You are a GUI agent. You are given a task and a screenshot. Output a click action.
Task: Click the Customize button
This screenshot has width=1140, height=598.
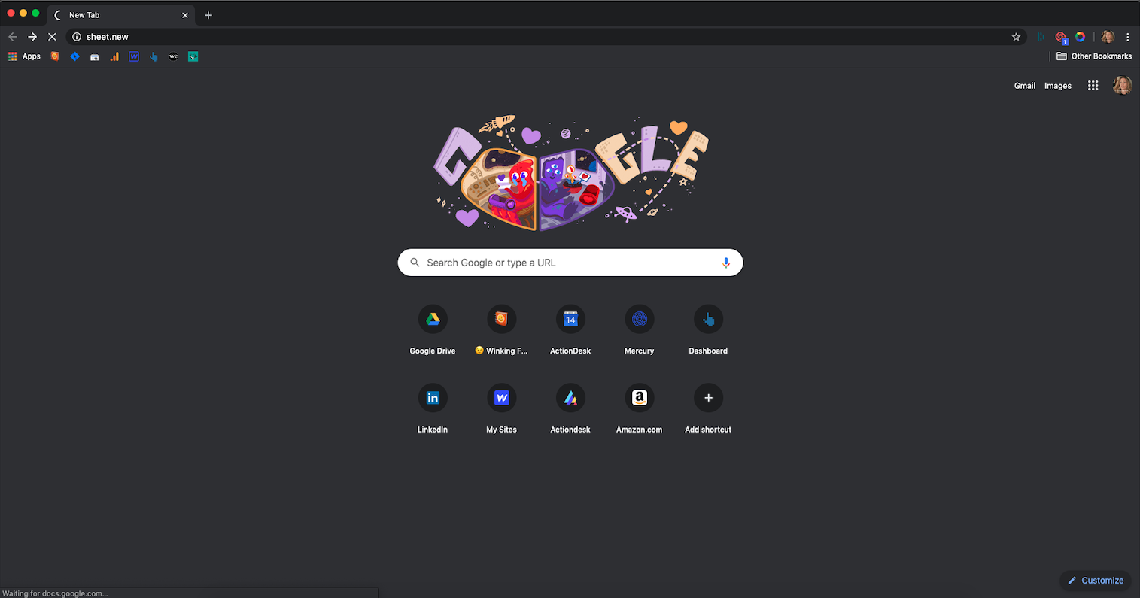coord(1096,581)
